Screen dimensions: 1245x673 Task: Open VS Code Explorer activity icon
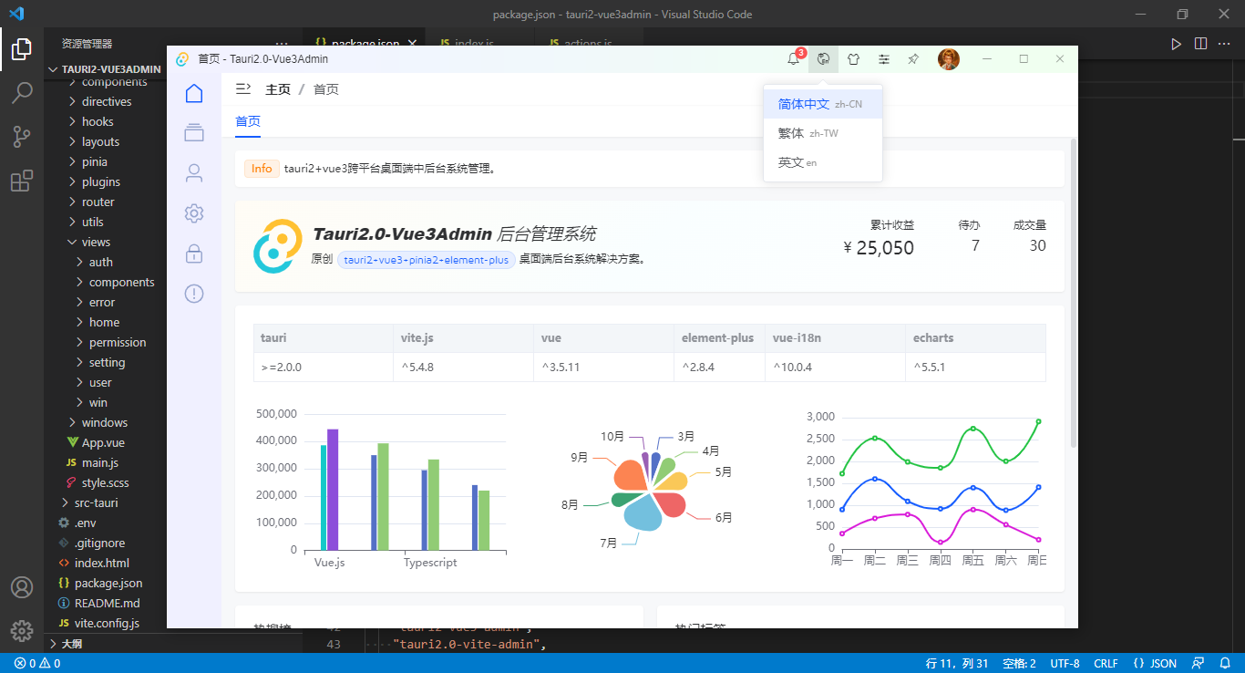pos(22,49)
